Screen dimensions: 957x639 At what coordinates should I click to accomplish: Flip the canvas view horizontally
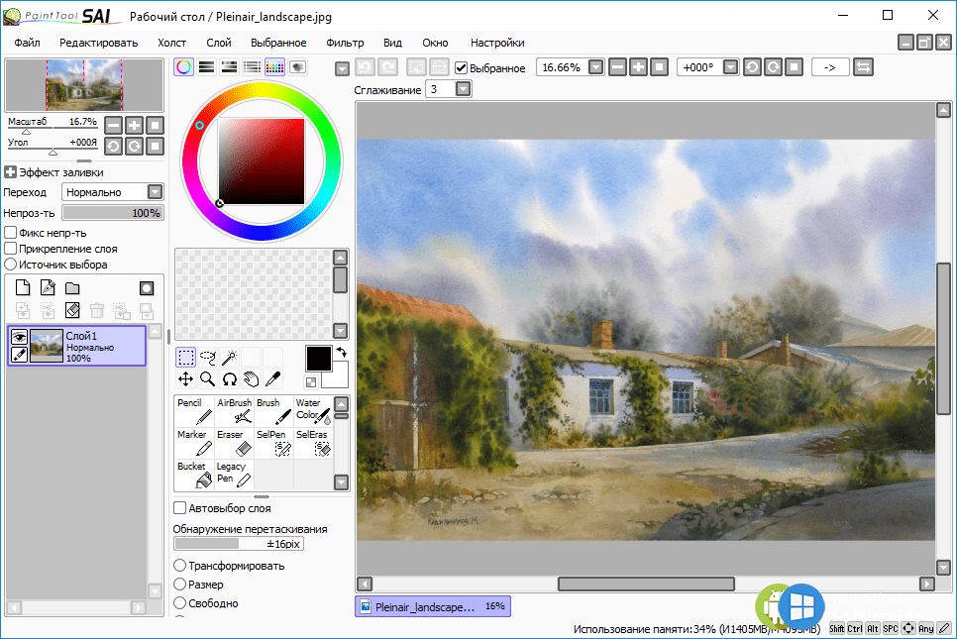pyautogui.click(x=863, y=67)
